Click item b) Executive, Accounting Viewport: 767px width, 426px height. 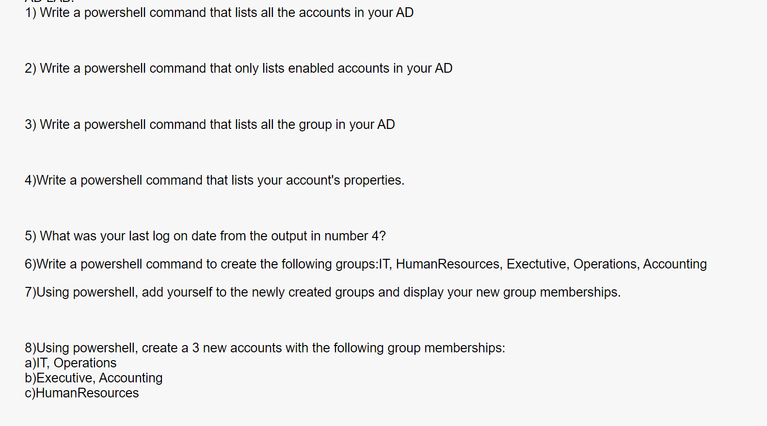pyautogui.click(x=94, y=378)
